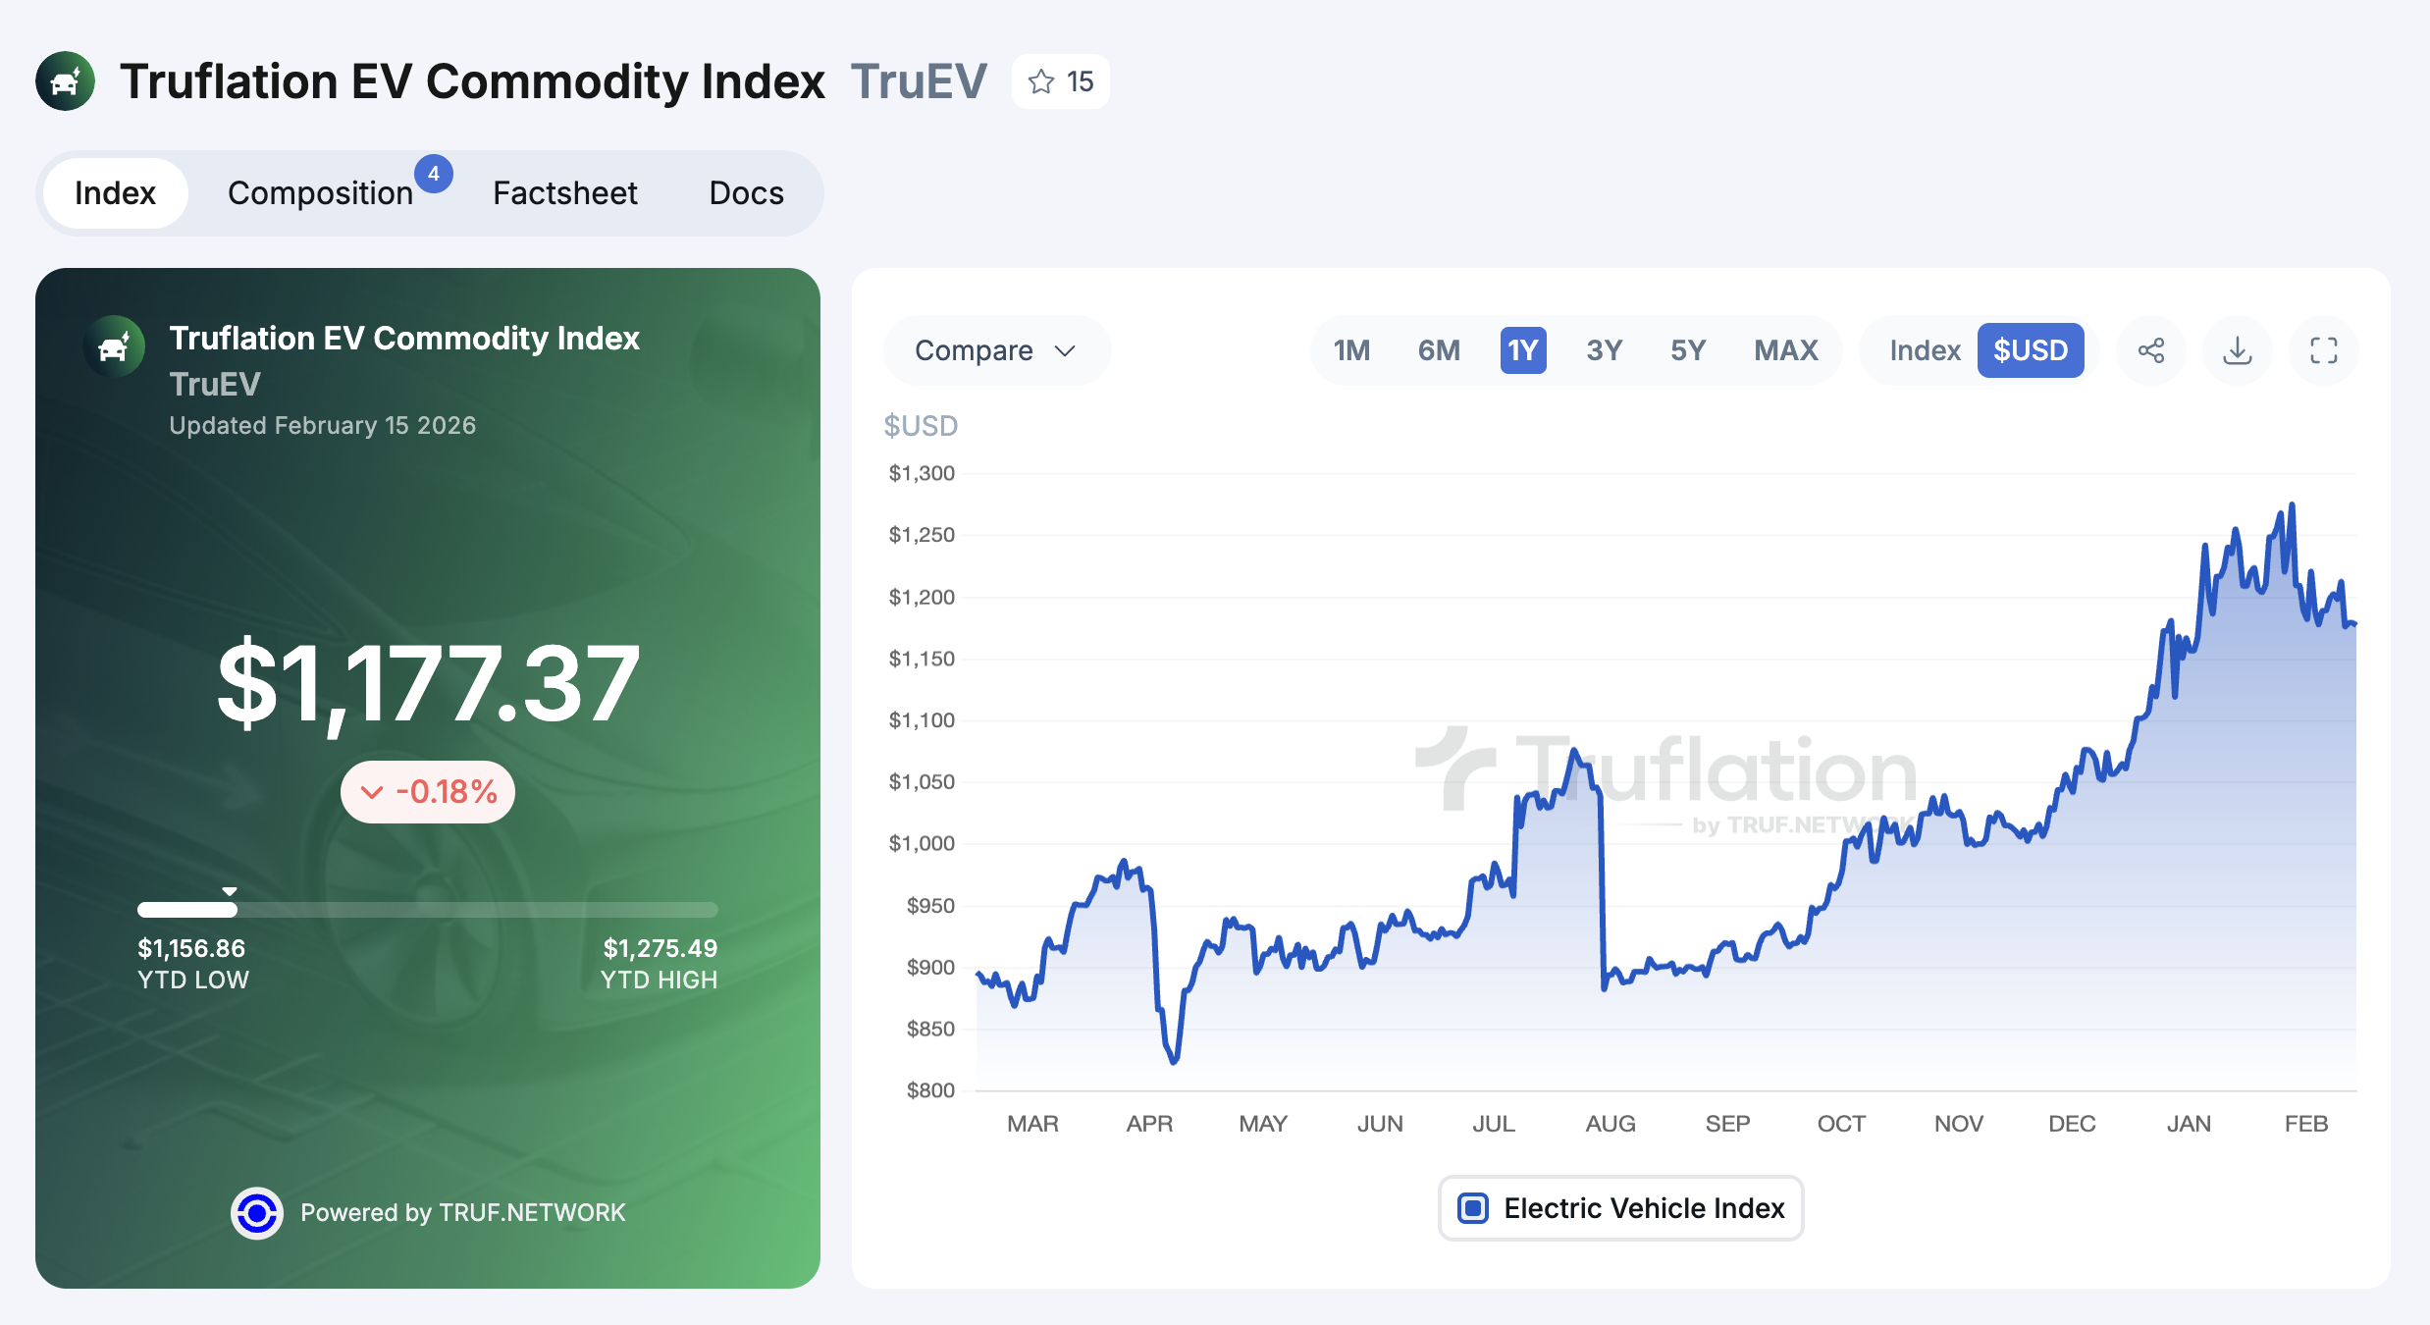Switch to the Composition tab
This screenshot has width=2430, height=1325.
[x=321, y=192]
